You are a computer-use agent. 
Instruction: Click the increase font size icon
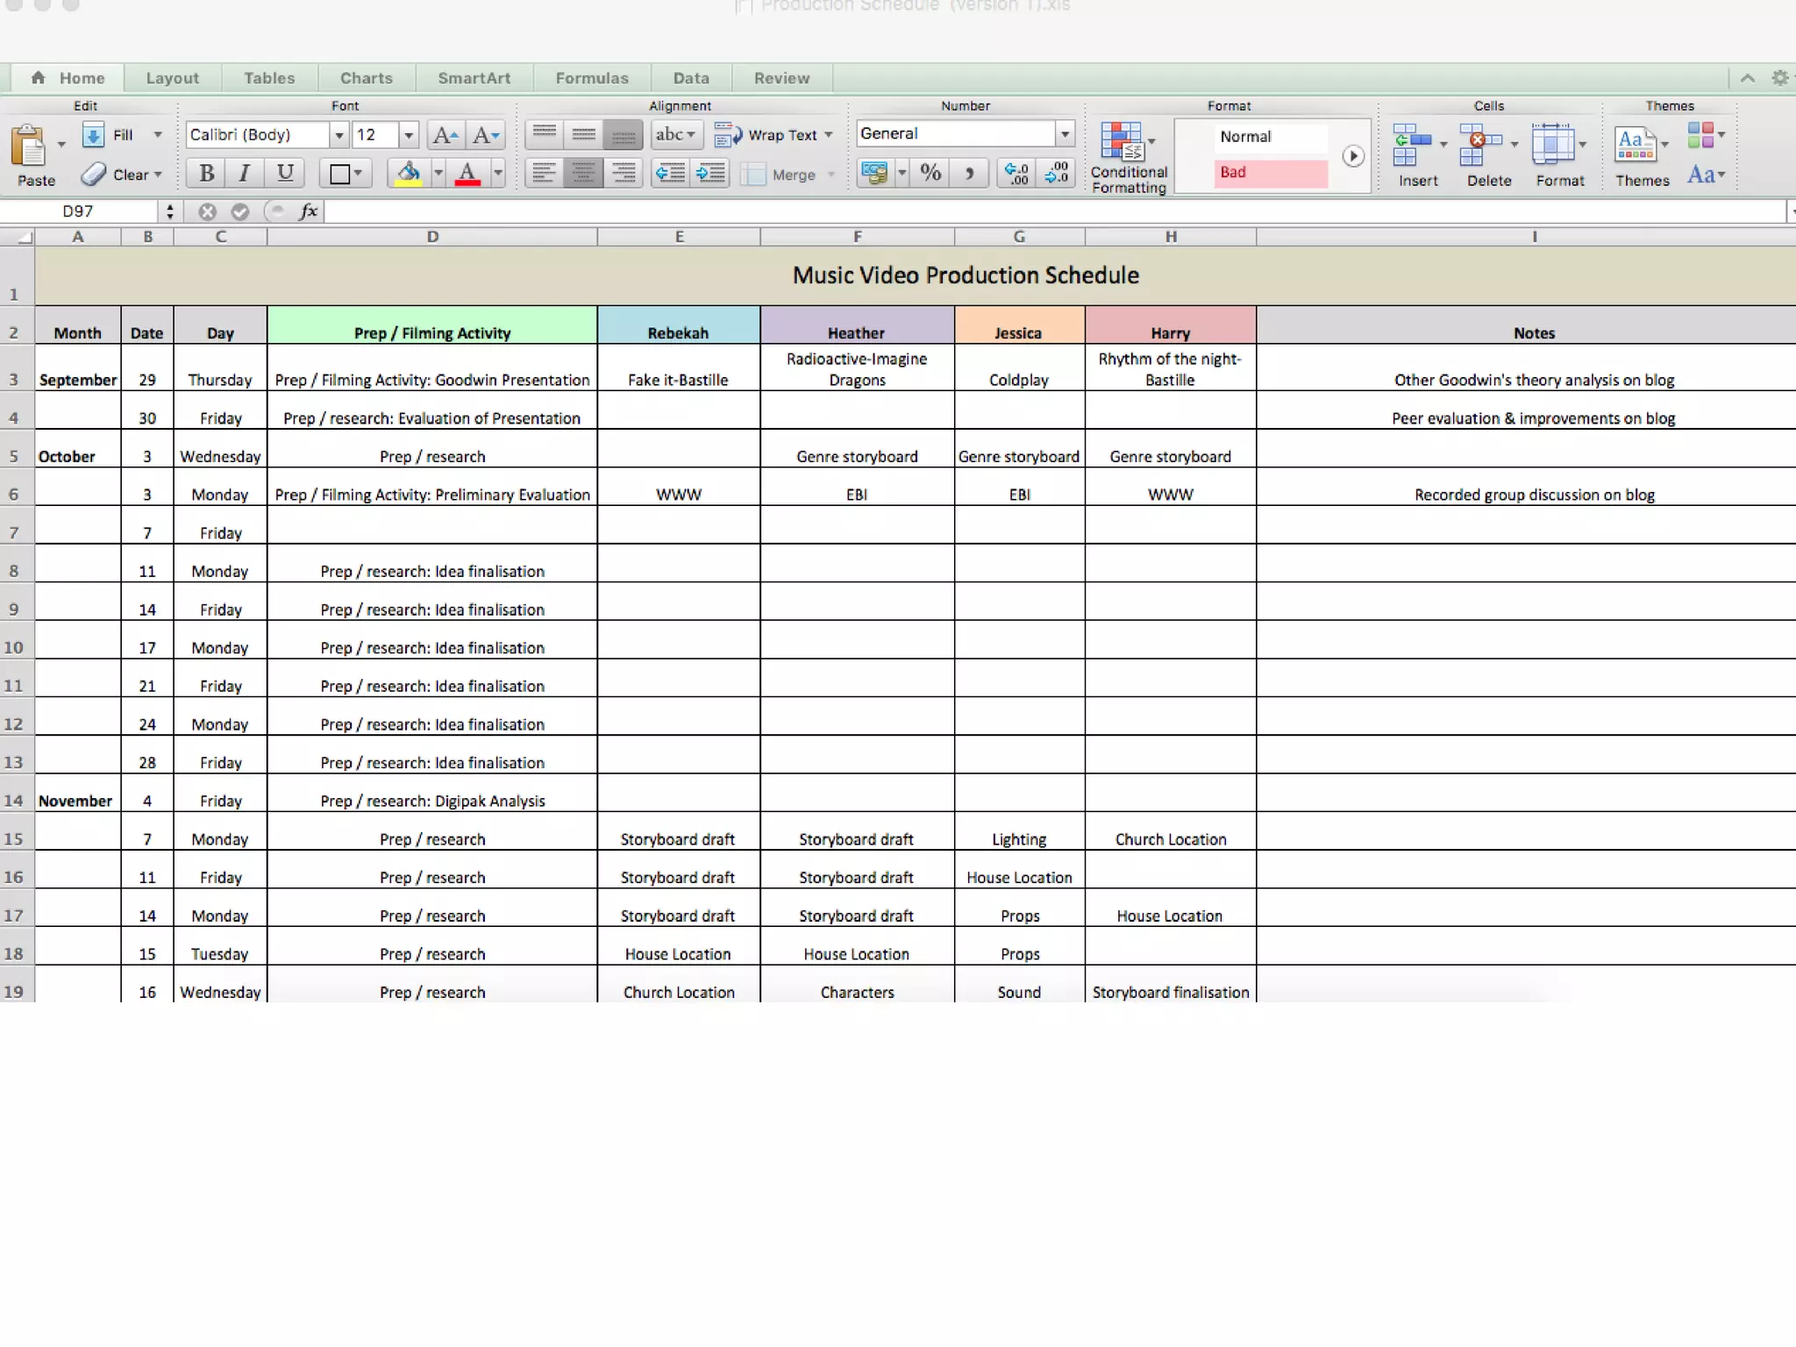445,135
